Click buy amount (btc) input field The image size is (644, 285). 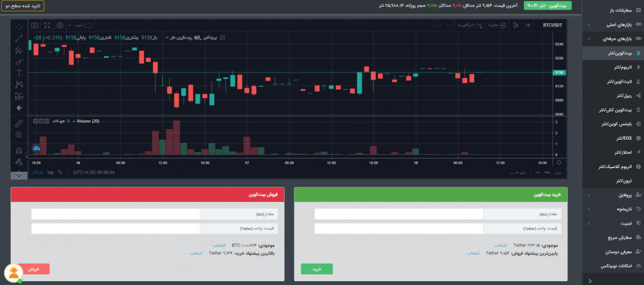tap(399, 215)
